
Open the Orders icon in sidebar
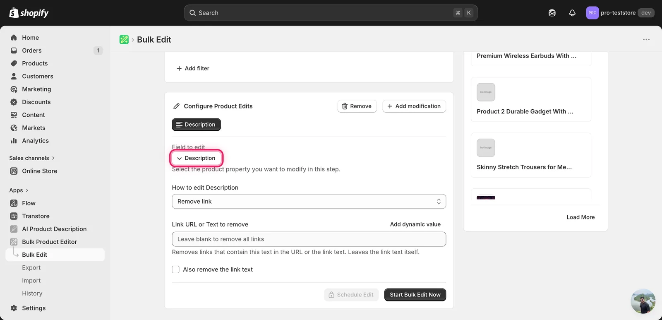click(14, 51)
